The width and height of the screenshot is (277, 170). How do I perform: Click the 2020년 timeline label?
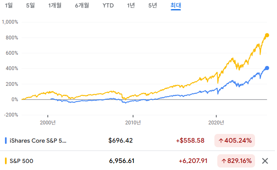tap(217, 122)
